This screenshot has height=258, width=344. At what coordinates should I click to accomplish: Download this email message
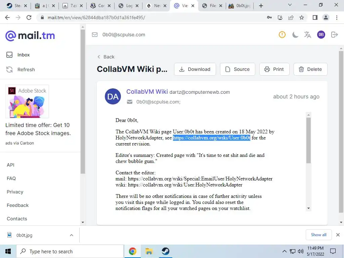[x=195, y=69]
